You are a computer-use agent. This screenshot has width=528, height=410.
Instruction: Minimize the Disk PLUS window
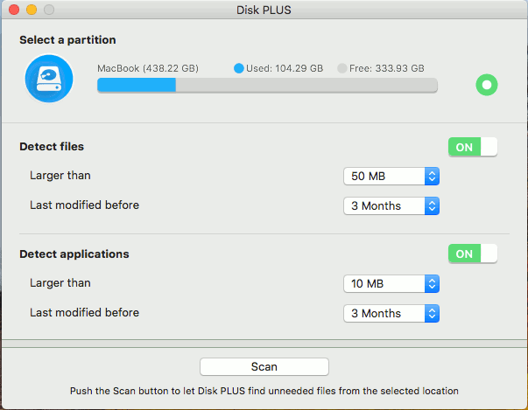pos(32,10)
